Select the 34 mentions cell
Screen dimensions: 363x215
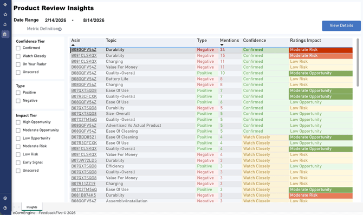(230, 49)
